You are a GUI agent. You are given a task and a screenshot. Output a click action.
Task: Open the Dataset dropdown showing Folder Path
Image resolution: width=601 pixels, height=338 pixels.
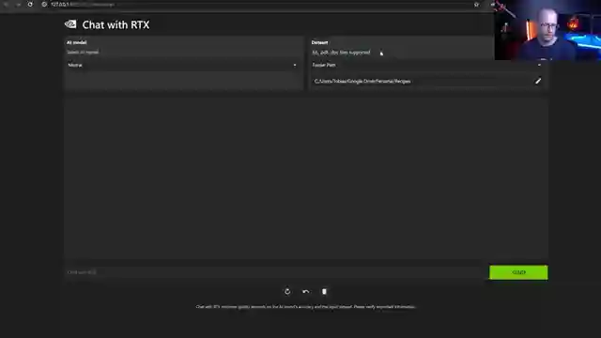426,65
